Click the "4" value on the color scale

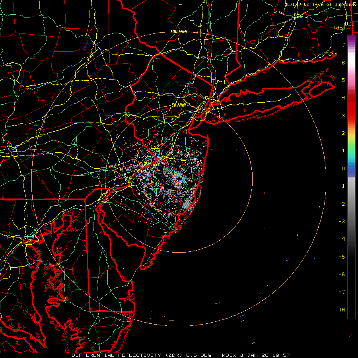[343, 98]
